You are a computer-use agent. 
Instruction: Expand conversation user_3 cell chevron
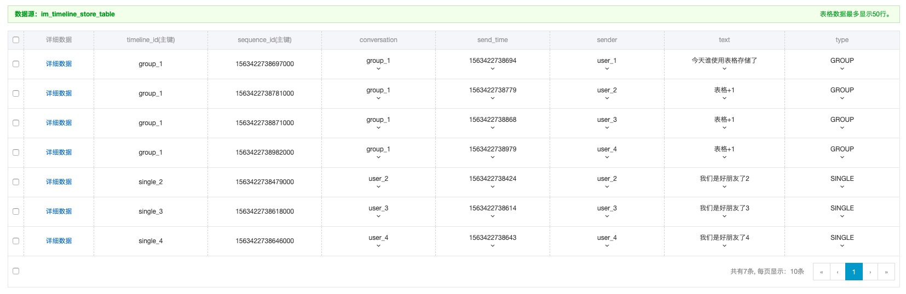[x=378, y=216]
